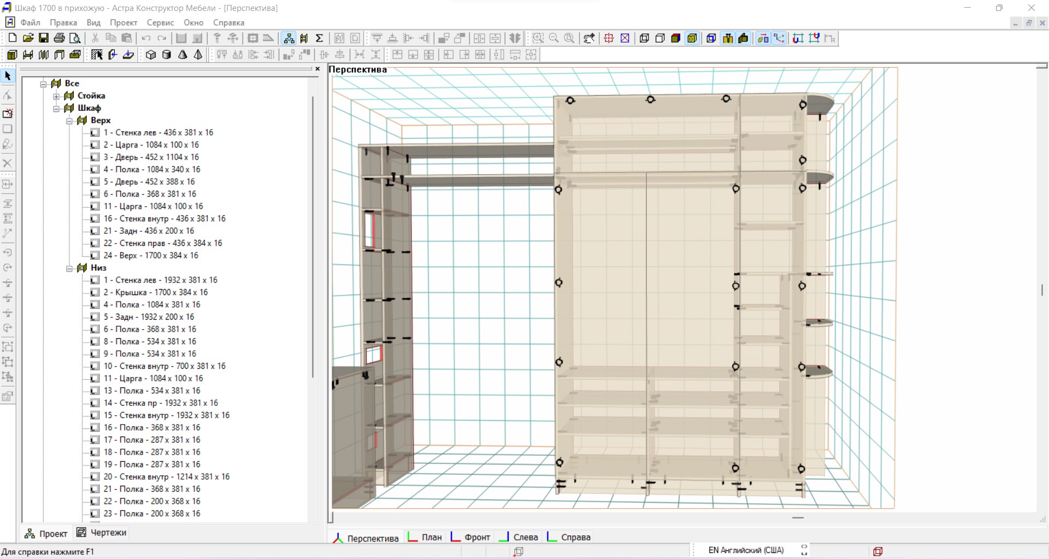Image resolution: width=1049 pixels, height=559 pixels.
Task: Select the box primitive tool
Action: coord(151,55)
